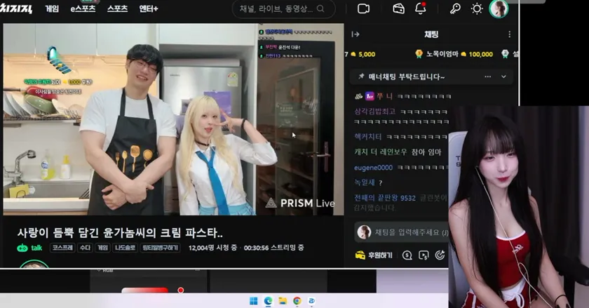
Task: Click the stream video player
Action: pos(173,119)
